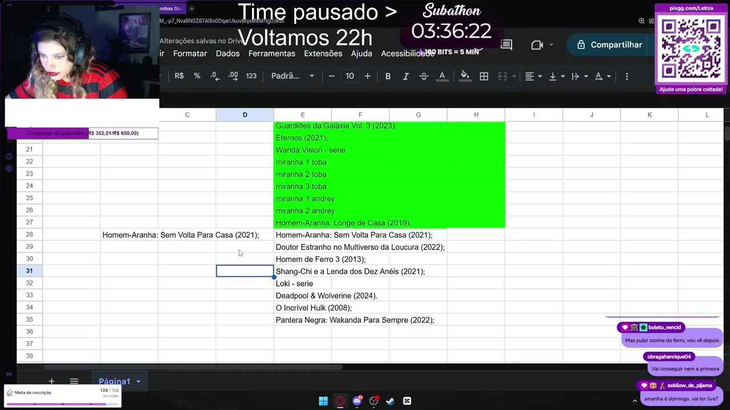Open the Acessibilidade menu
The height and width of the screenshot is (410, 730).
click(x=407, y=53)
